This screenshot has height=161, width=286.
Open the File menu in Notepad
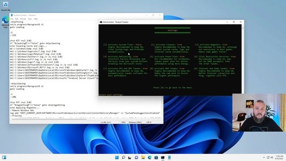click(12, 19)
